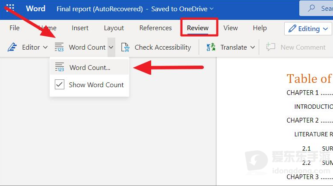Open the Help tab
This screenshot has width=333, height=186.
[x=260, y=28]
